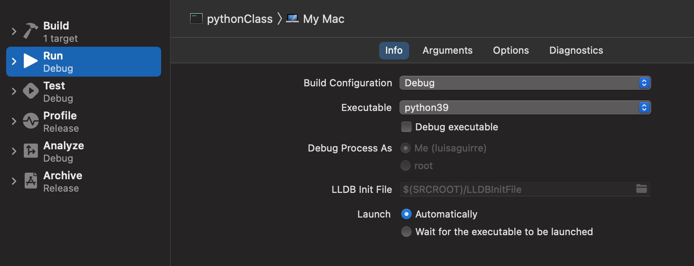The image size is (694, 266).
Task: Click the Build hammer icon
Action: point(30,31)
